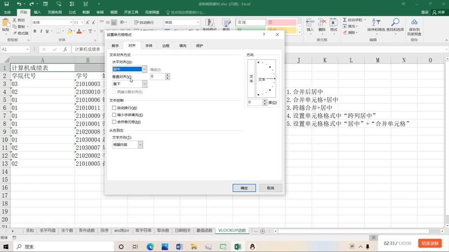This screenshot has height=252, width=449.
Task: Click the Increase Font Size icon
Action: pos(87,22)
